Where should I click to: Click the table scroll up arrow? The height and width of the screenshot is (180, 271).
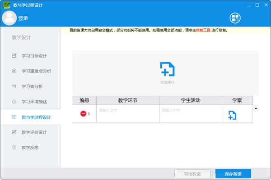coord(257,108)
